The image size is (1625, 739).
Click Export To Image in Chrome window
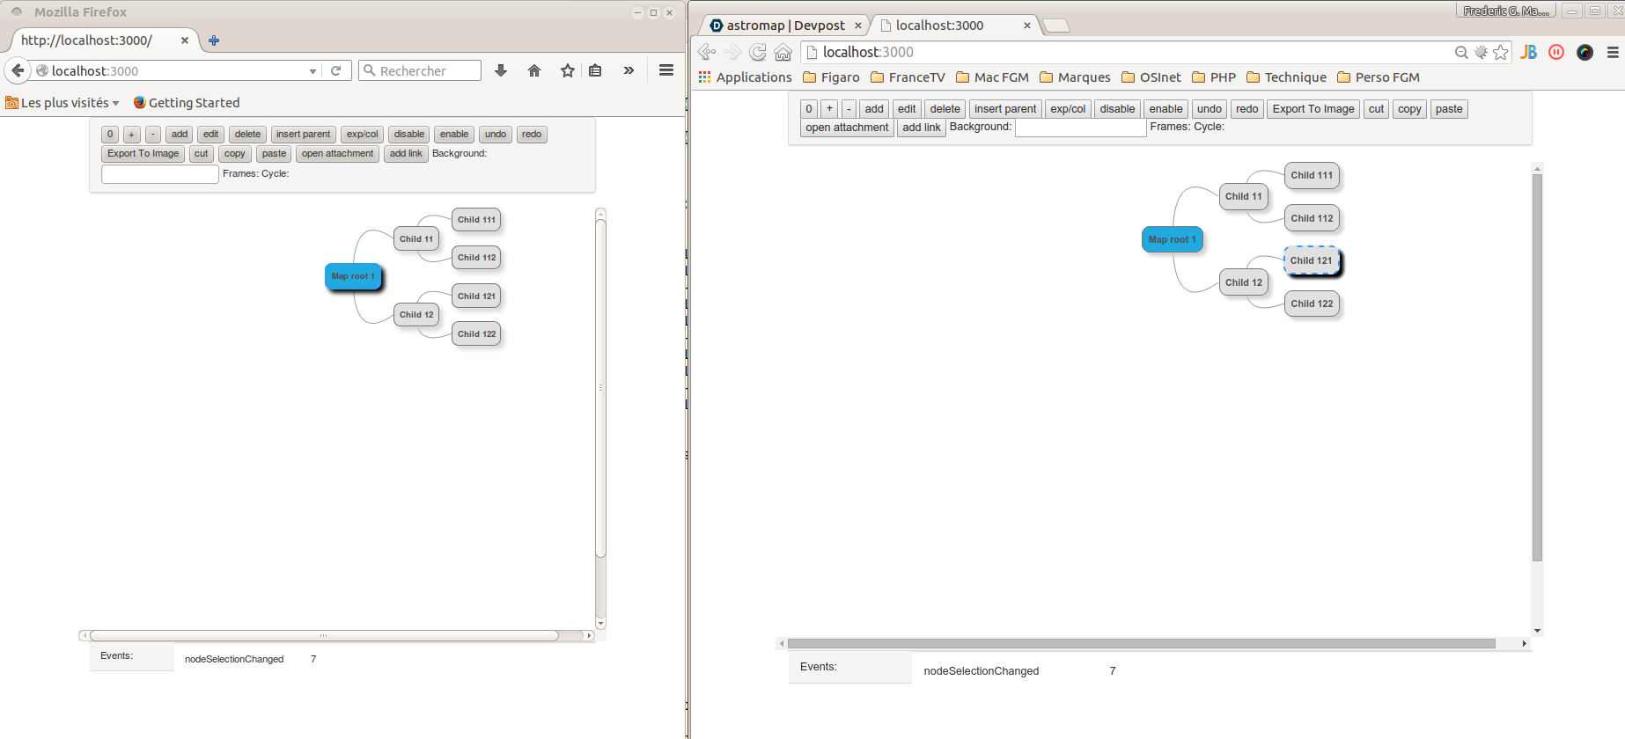1313,109
